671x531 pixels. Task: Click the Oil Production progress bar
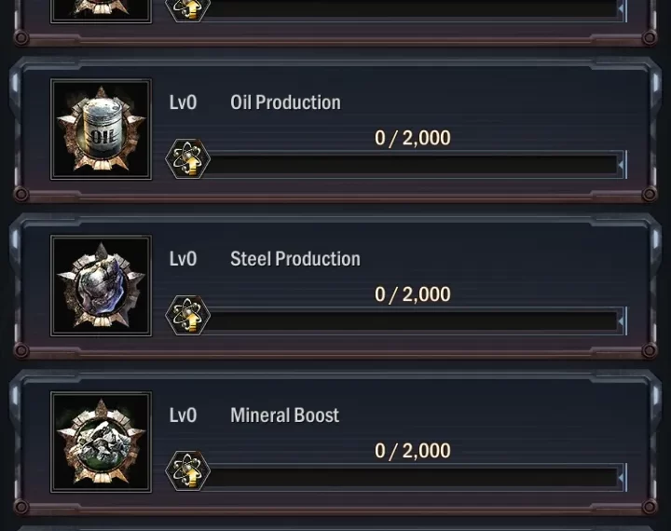coord(415,166)
